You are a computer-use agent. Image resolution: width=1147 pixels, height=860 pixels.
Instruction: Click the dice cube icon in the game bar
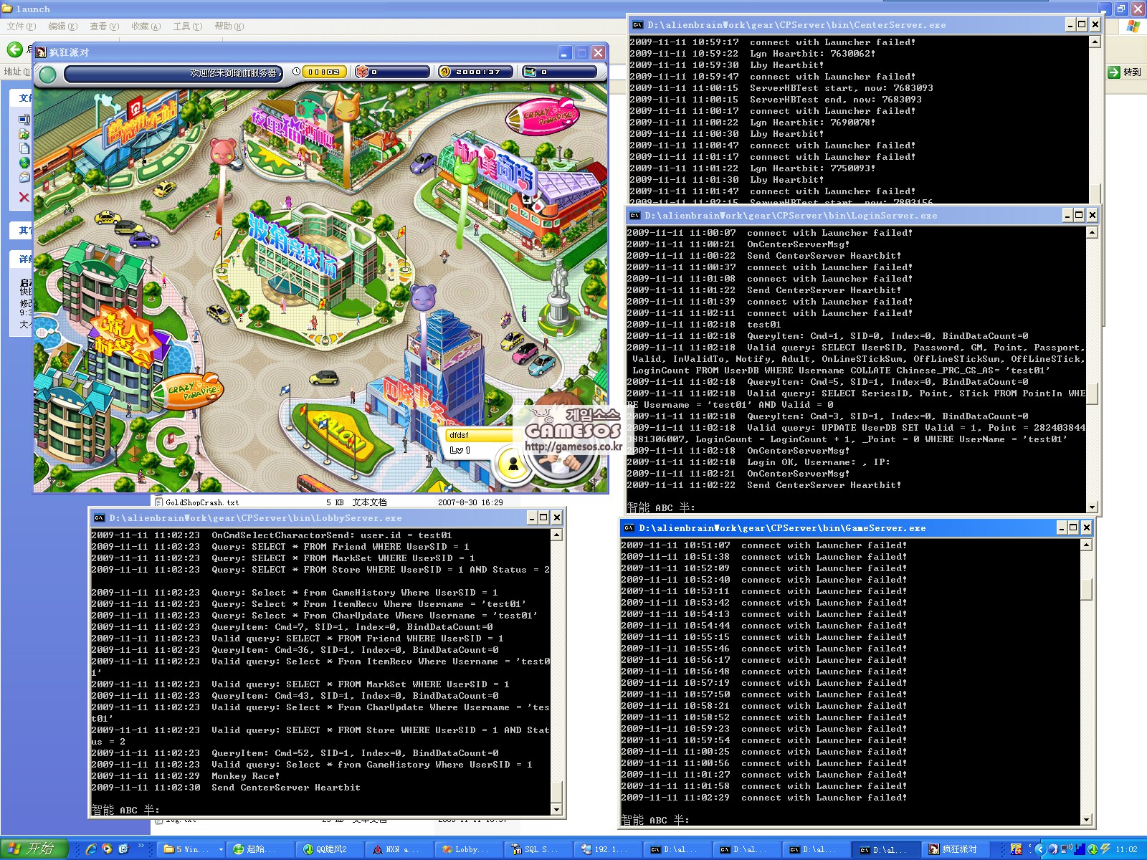click(x=362, y=72)
